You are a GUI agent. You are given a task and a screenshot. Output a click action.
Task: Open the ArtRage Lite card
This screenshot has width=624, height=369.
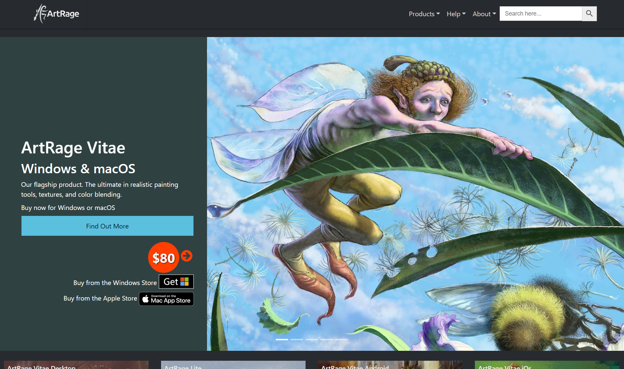233,365
